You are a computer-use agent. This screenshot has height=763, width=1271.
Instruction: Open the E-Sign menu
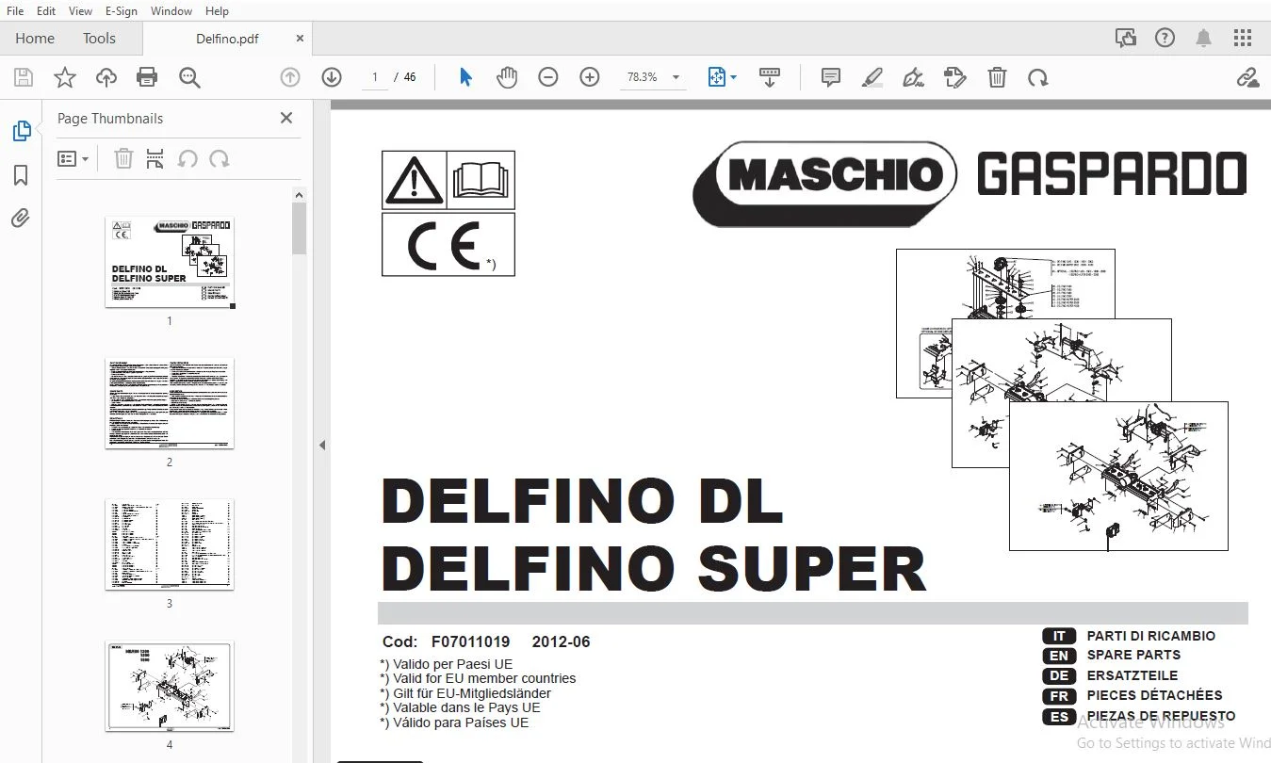click(122, 10)
